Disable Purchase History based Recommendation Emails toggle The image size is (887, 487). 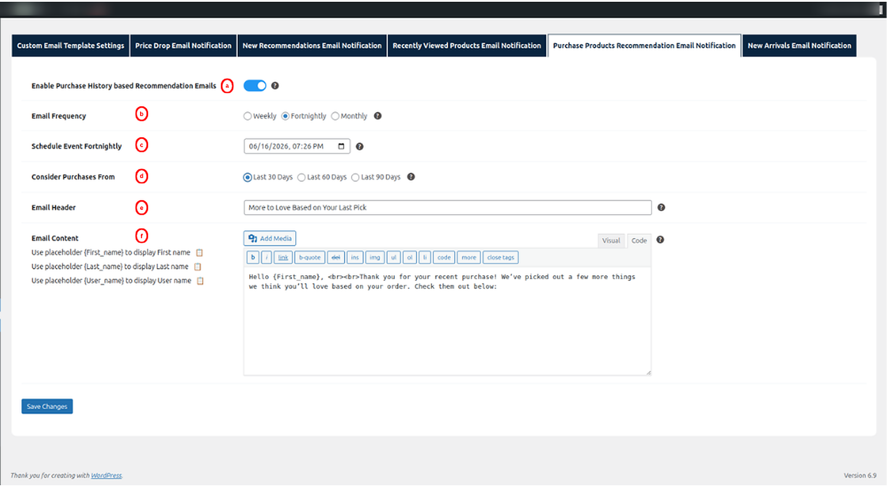click(x=255, y=86)
